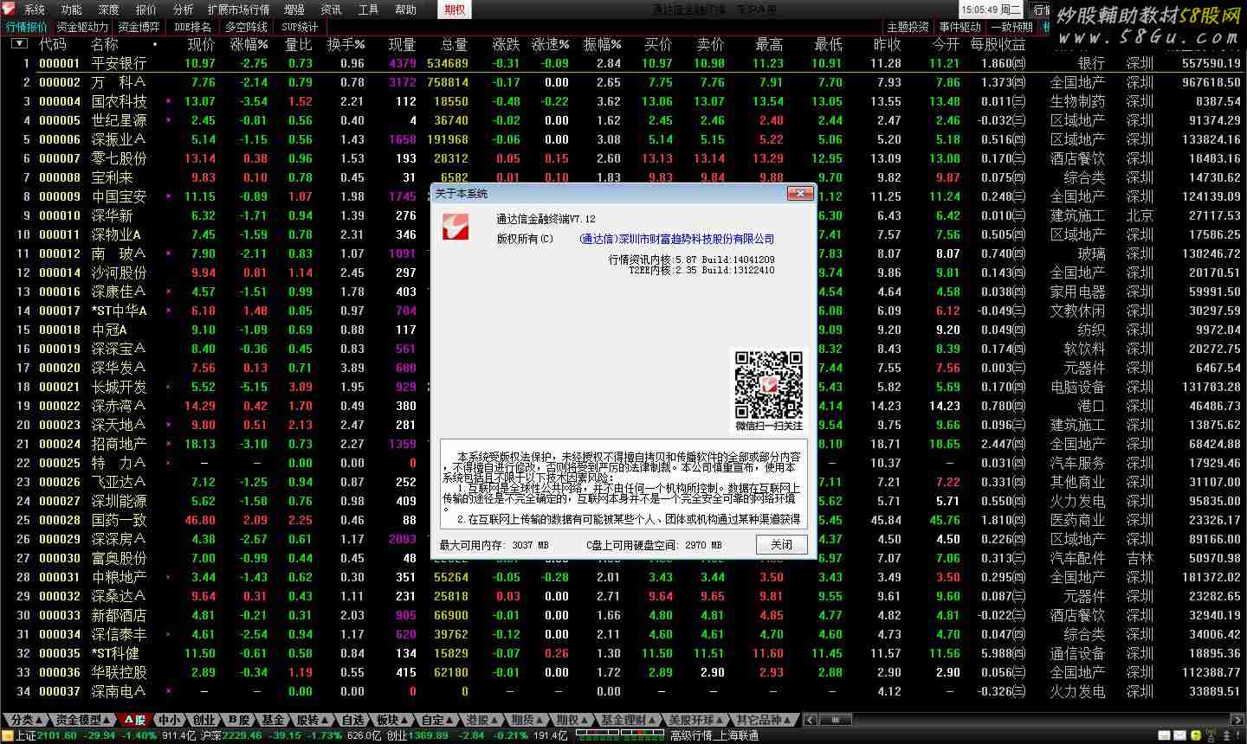
Task: Open the mail envelope icon in status bar
Action: tap(1179, 735)
